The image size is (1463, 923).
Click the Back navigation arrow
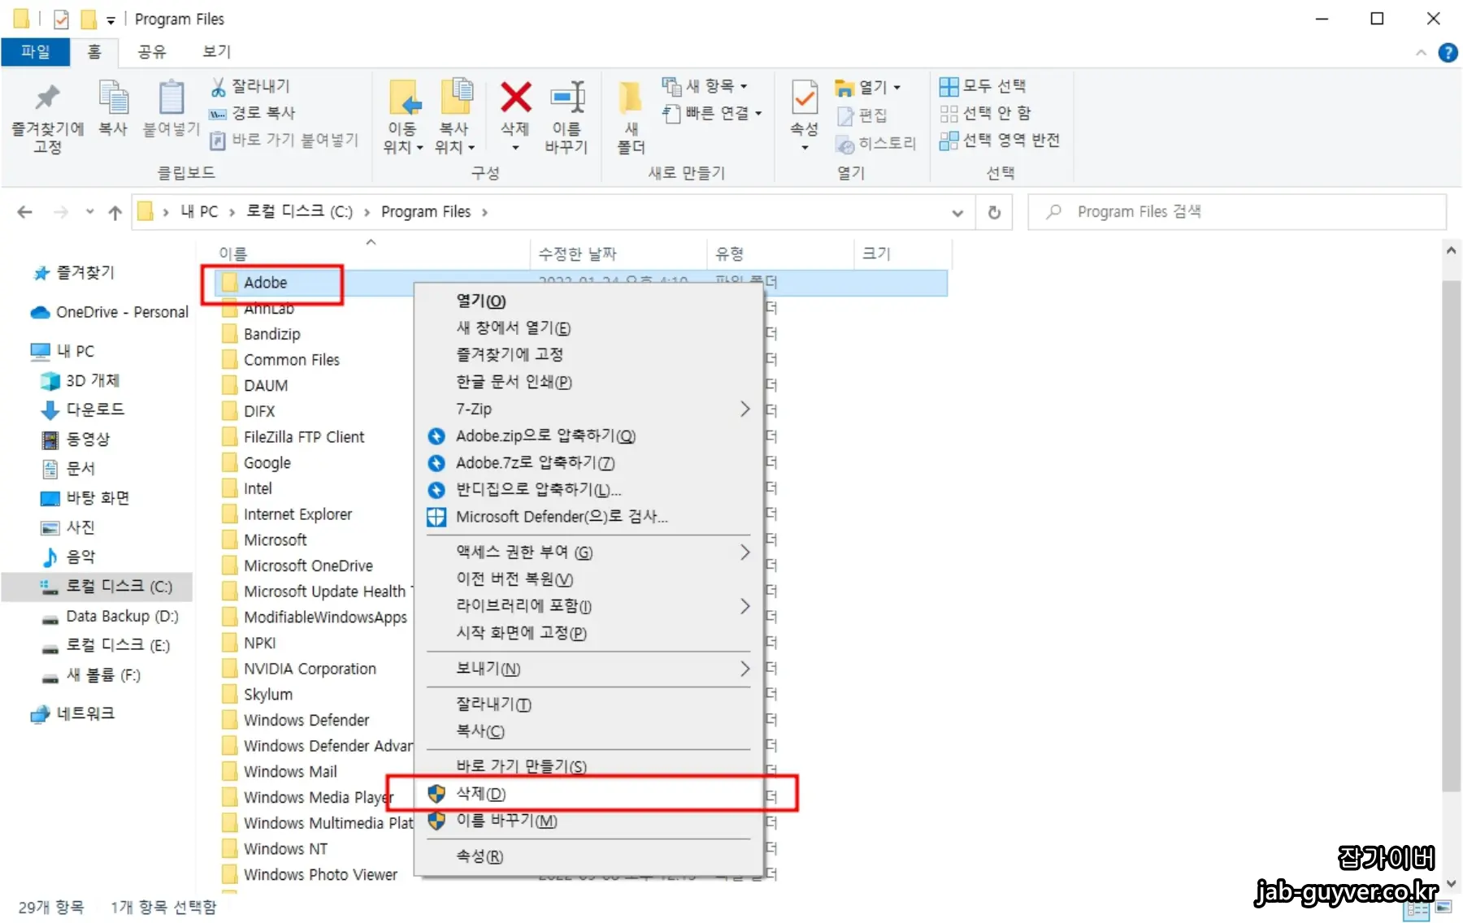[x=24, y=212]
